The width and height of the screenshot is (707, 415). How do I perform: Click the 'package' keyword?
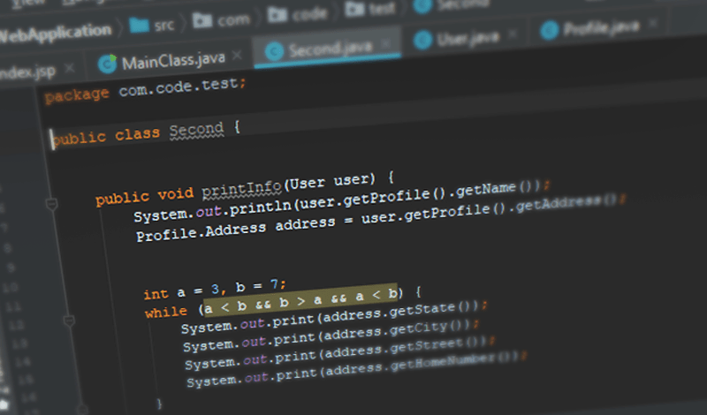click(x=77, y=95)
